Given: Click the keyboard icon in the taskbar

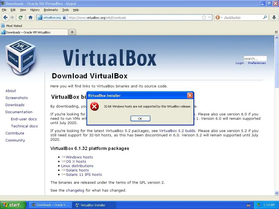Looking at the screenshot, I should pos(248,205).
